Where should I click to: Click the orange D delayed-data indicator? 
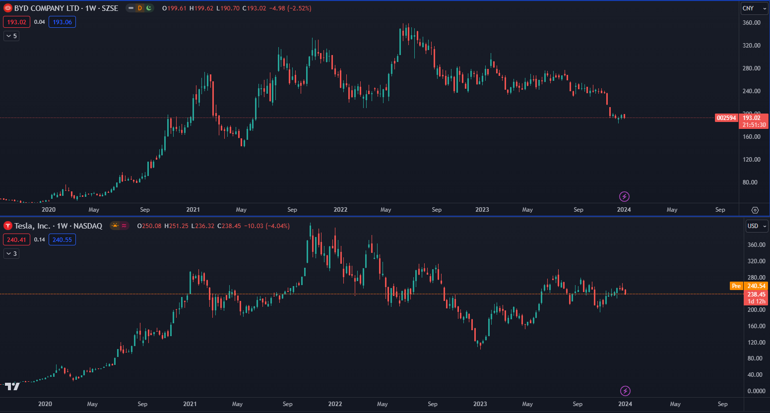[140, 8]
